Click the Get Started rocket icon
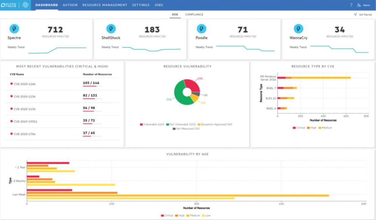The height and width of the screenshot is (220, 376). click(355, 15)
